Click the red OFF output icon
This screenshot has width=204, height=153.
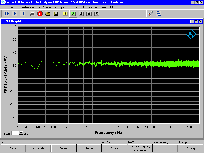click(x=40, y=14)
